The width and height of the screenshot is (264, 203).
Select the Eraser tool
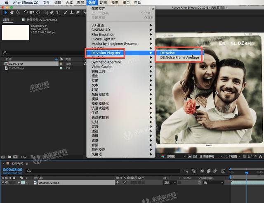(78, 12)
